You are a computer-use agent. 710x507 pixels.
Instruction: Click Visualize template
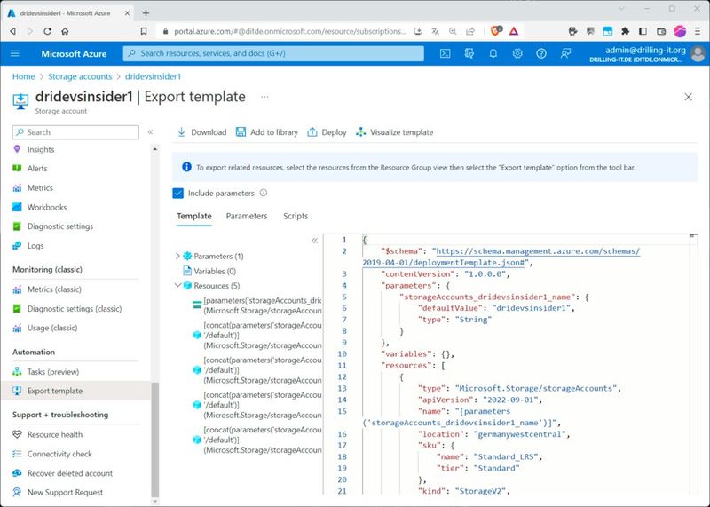click(x=394, y=132)
